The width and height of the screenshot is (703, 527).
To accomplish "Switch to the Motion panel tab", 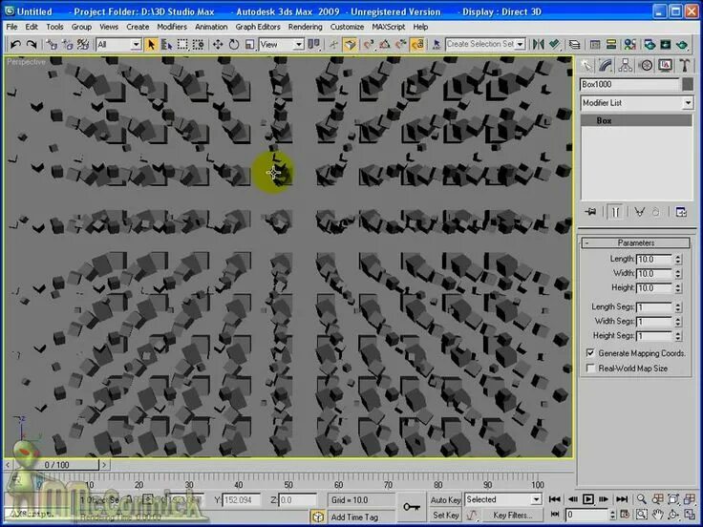I will point(646,66).
